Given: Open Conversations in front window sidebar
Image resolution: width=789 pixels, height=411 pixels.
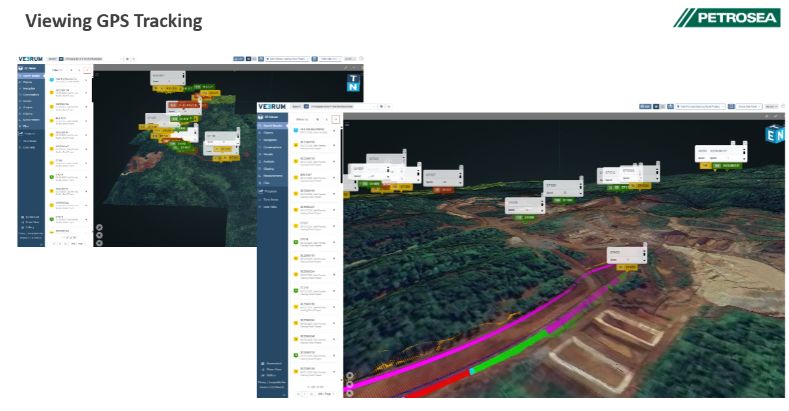Looking at the screenshot, I should click(273, 147).
